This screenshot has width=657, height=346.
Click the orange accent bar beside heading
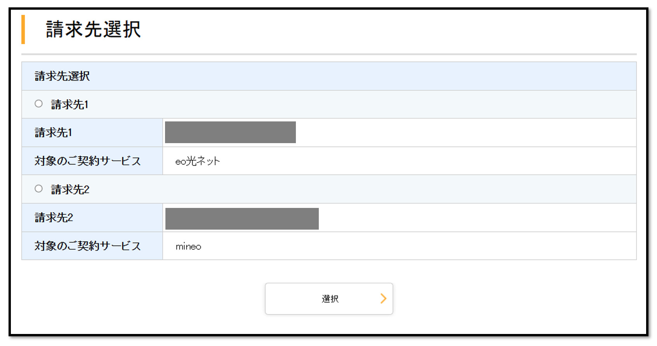[23, 29]
